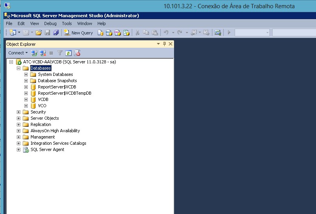Refresh the Object Explorer tree
The width and height of the screenshot is (316, 214).
click(68, 53)
